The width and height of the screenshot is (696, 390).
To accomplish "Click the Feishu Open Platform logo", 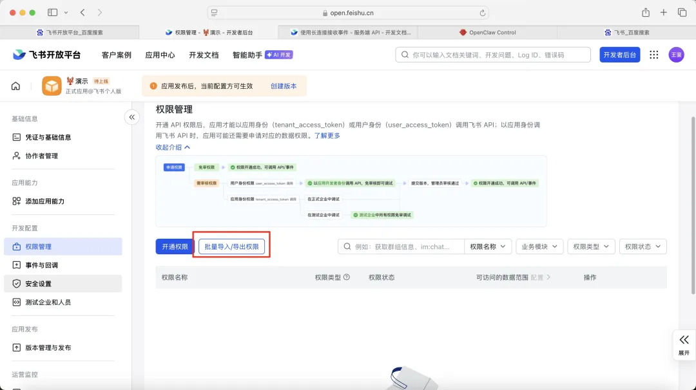I will (x=46, y=55).
